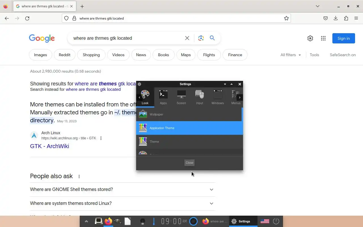Image resolution: width=363 pixels, height=227 pixels.
Task: Switch to the Screen settings category
Action: (x=181, y=97)
